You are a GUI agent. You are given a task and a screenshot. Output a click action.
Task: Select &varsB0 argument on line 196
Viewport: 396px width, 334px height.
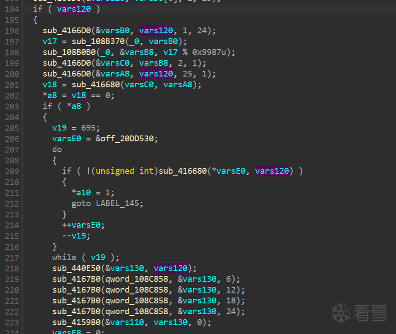point(112,31)
